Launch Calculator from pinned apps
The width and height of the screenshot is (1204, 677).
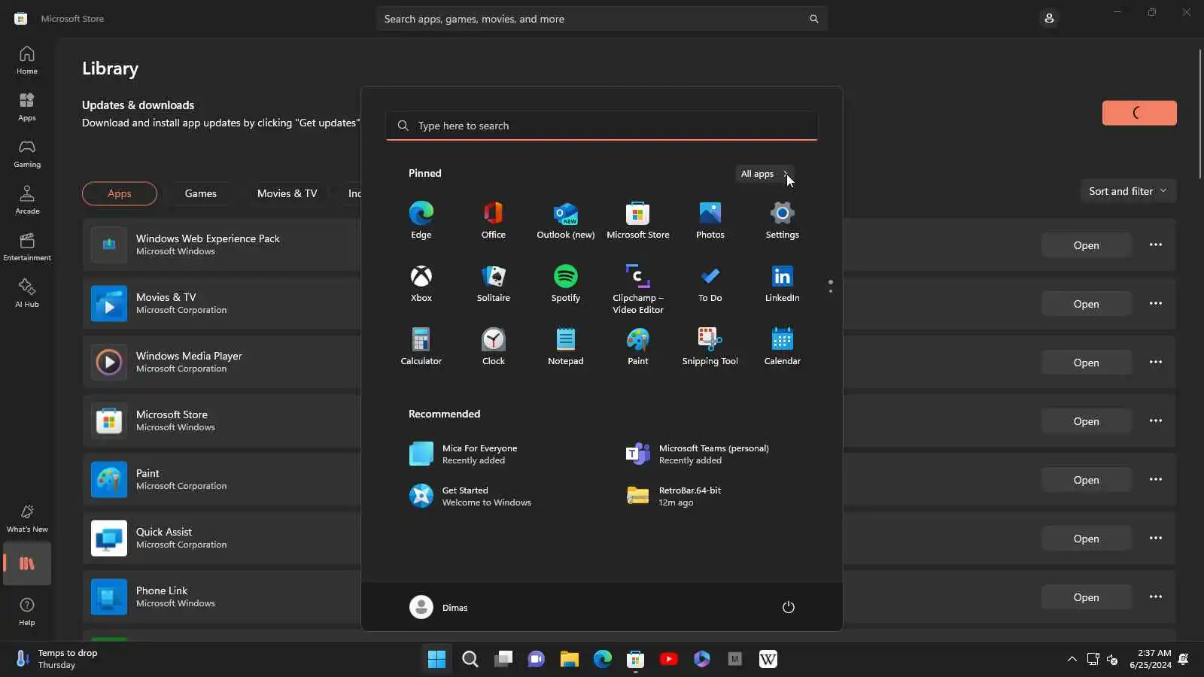pos(421,346)
